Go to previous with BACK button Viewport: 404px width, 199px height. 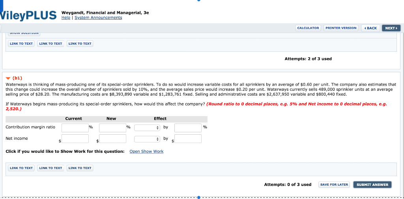coord(370,28)
